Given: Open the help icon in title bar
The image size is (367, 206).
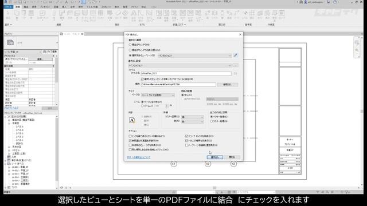Looking at the screenshot, I should coord(335,2).
